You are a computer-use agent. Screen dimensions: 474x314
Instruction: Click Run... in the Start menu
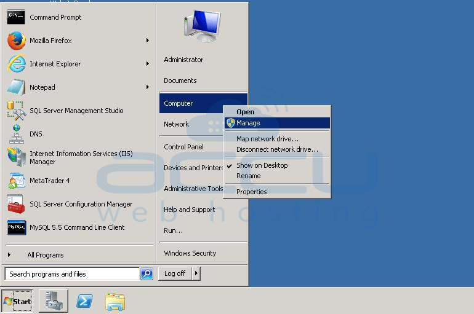click(173, 230)
